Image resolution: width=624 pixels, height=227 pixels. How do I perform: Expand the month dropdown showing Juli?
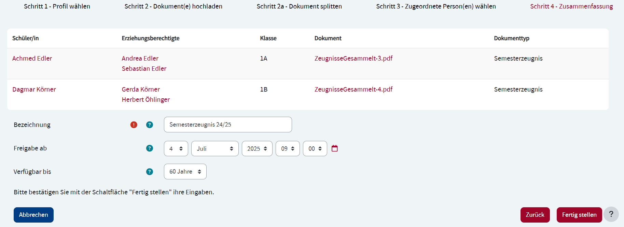point(215,149)
